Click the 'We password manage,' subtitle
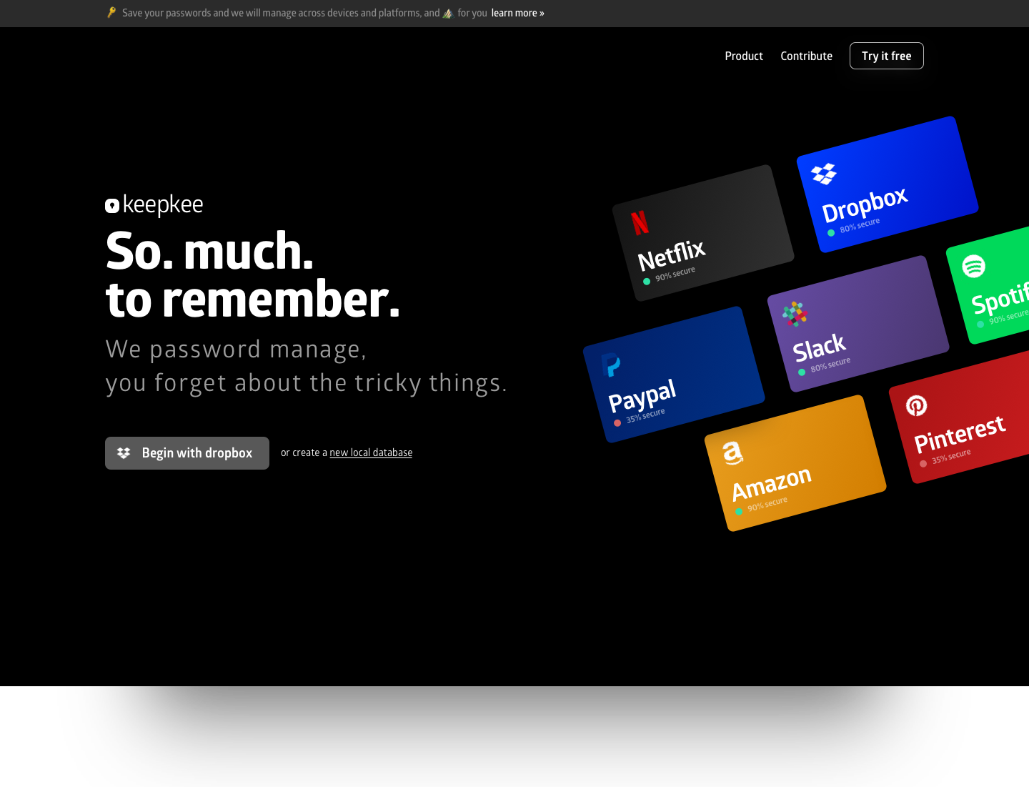 point(236,349)
